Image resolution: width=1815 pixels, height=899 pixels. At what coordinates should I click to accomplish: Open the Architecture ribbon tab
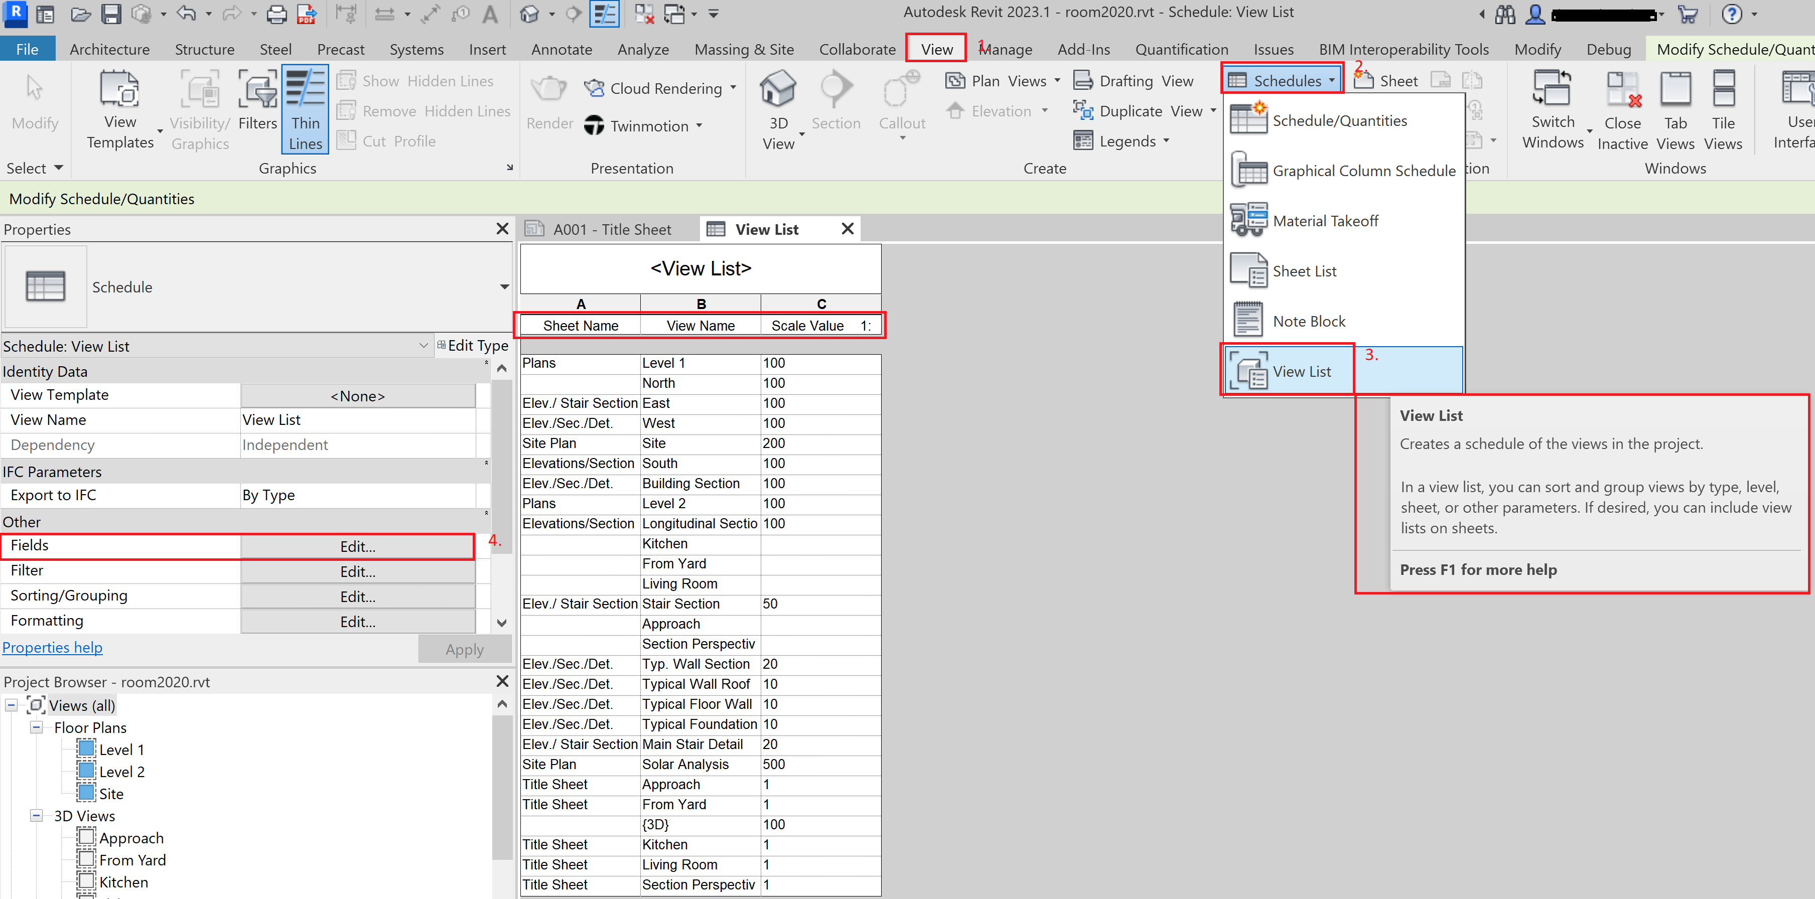click(109, 49)
